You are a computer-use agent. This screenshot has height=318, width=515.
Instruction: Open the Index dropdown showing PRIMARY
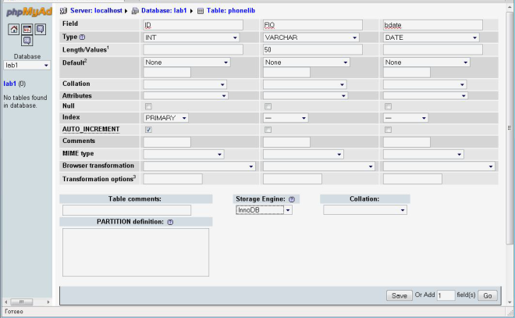coord(166,118)
